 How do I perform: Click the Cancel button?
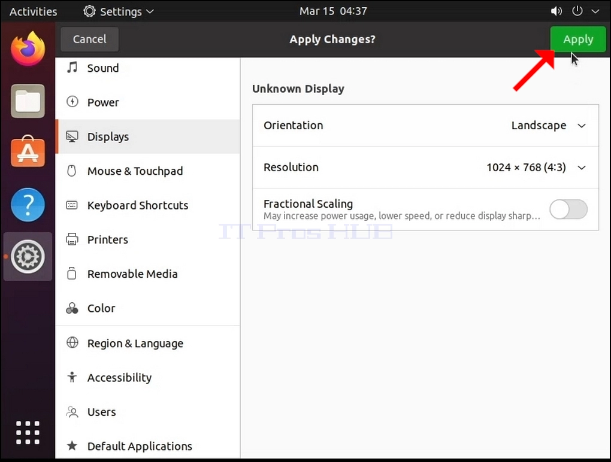[x=90, y=39]
